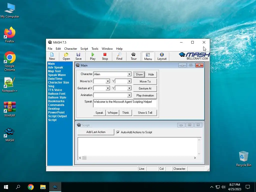Viewport: 256px width, 192px height.
Task: Click the Whisper button
Action: [112, 113]
